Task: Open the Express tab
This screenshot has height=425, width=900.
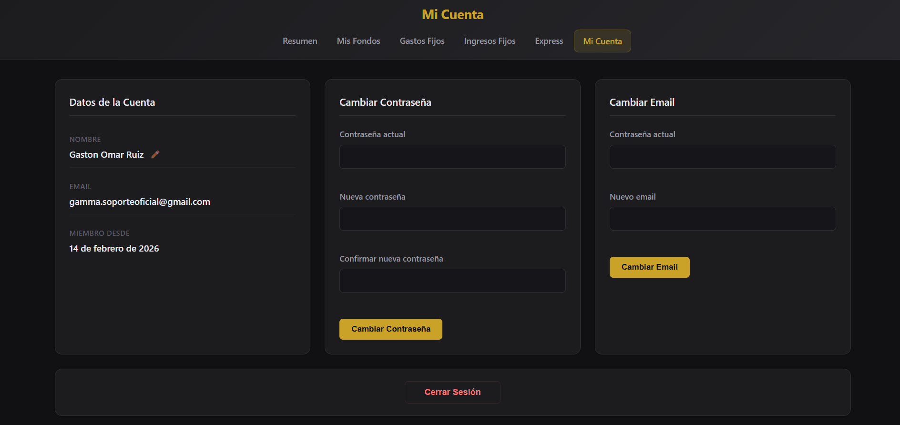Action: click(549, 41)
